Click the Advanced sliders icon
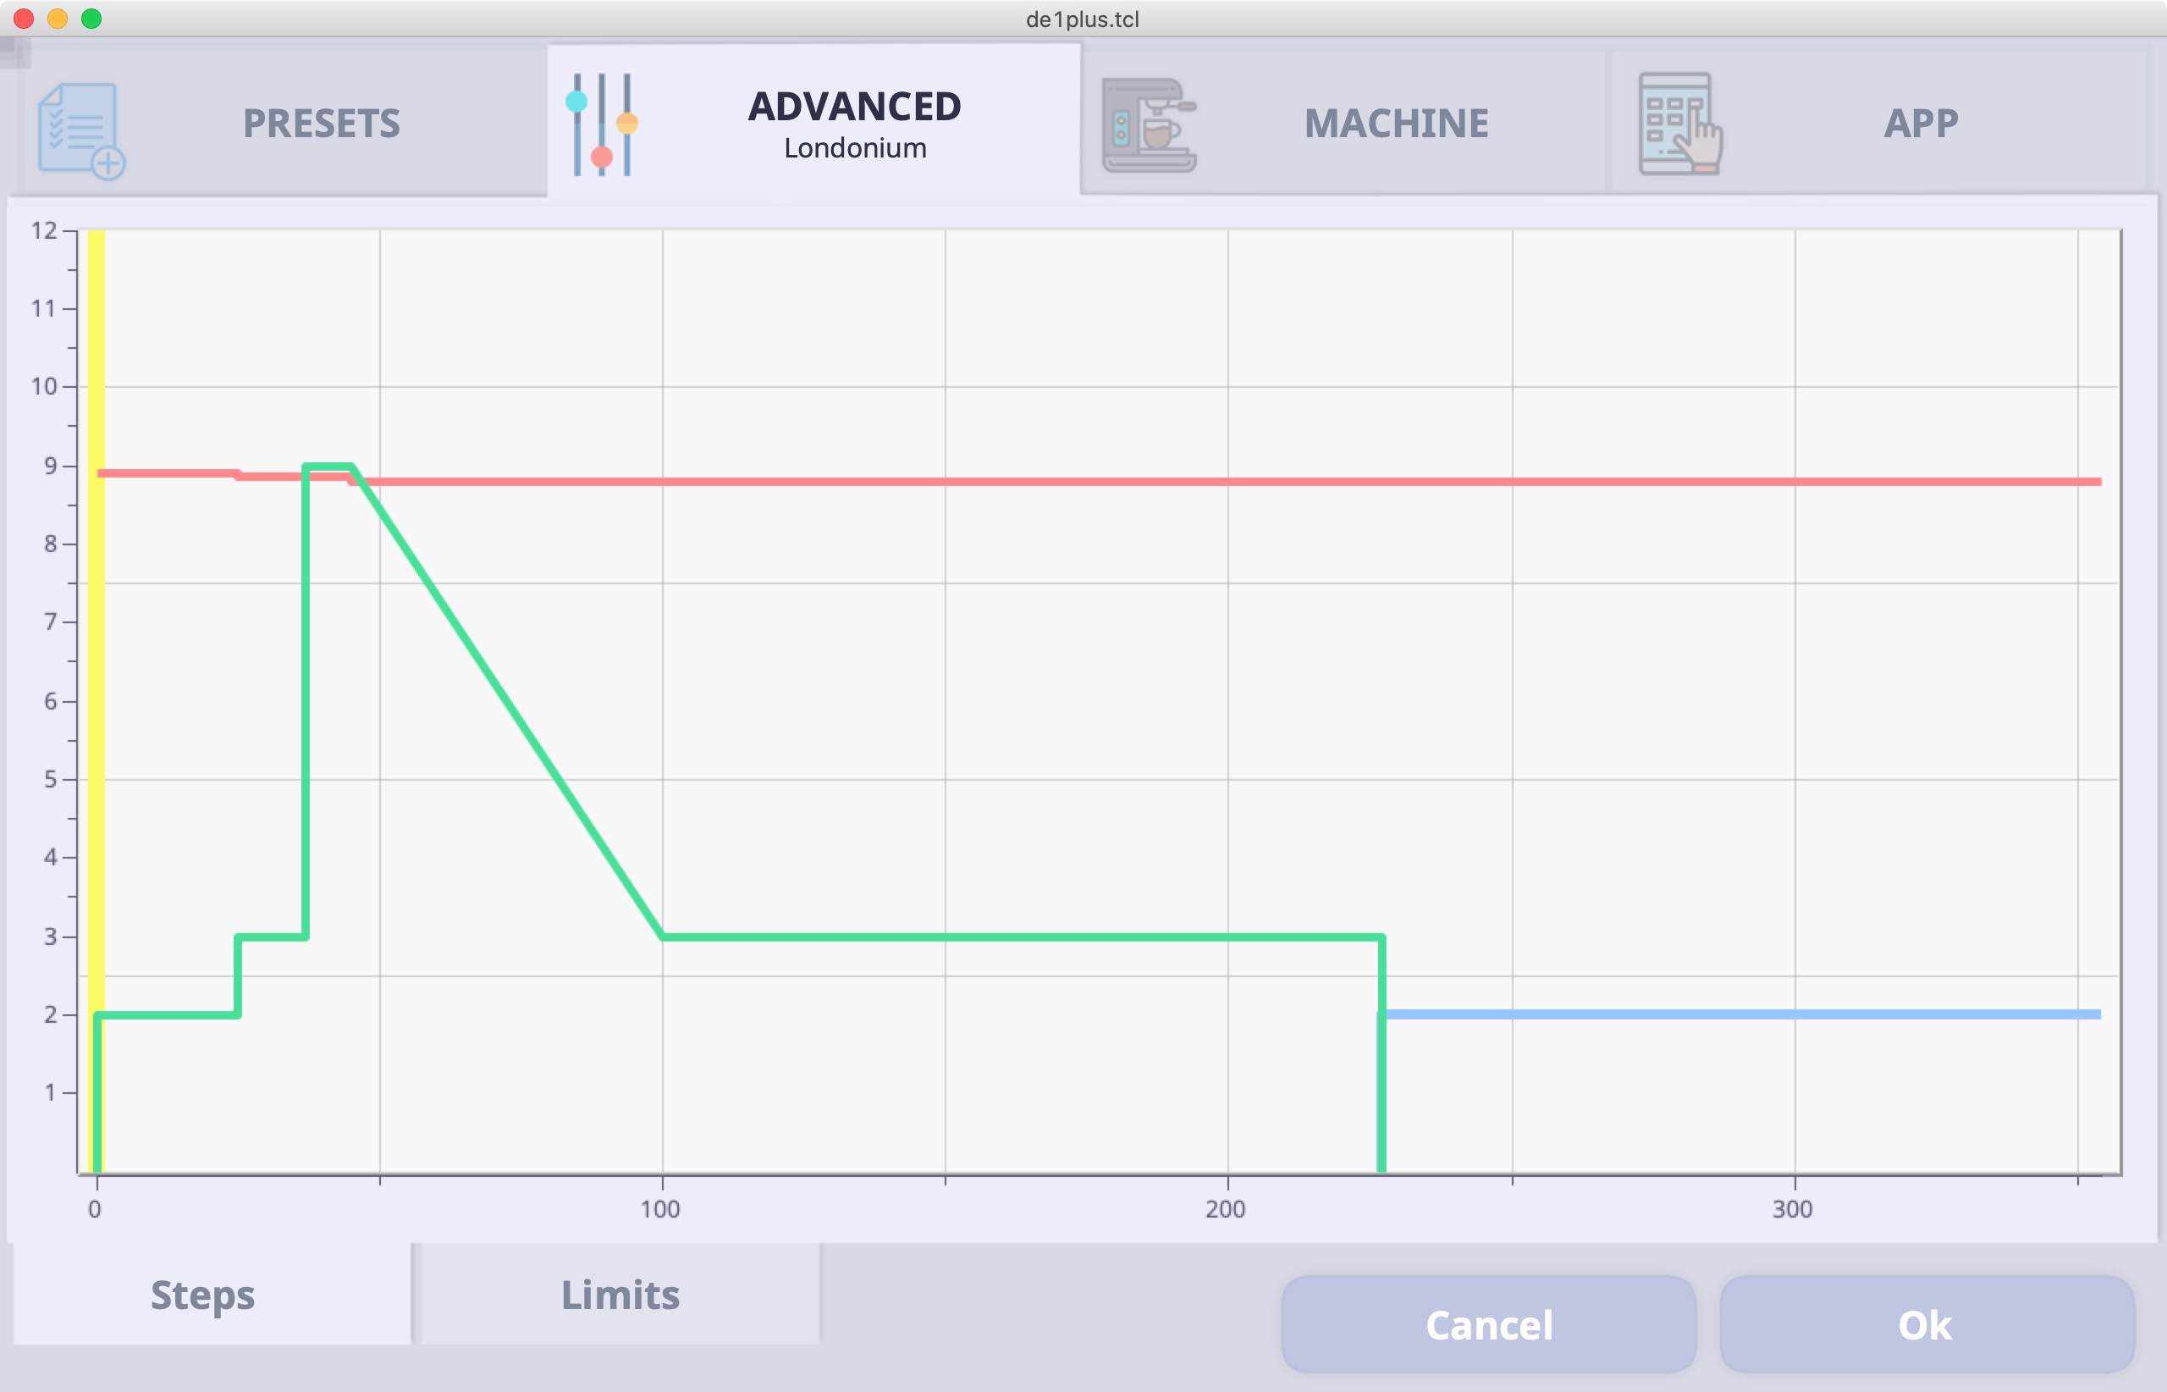The image size is (2167, 1392). pos(602,124)
